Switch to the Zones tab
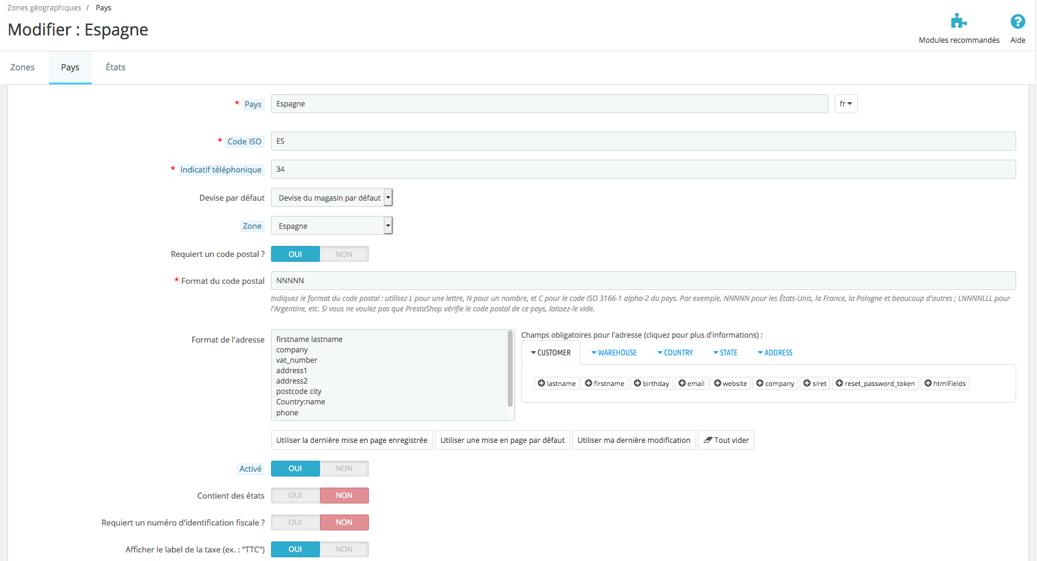Image resolution: width=1037 pixels, height=561 pixels. coord(23,67)
